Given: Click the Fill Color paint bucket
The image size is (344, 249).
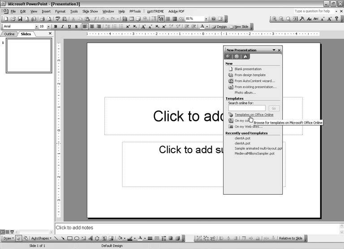Looking at the screenshot, I should pyautogui.click(x=120, y=238).
